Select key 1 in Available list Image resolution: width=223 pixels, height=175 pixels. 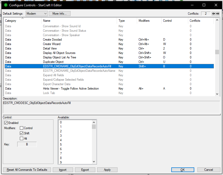75,127
